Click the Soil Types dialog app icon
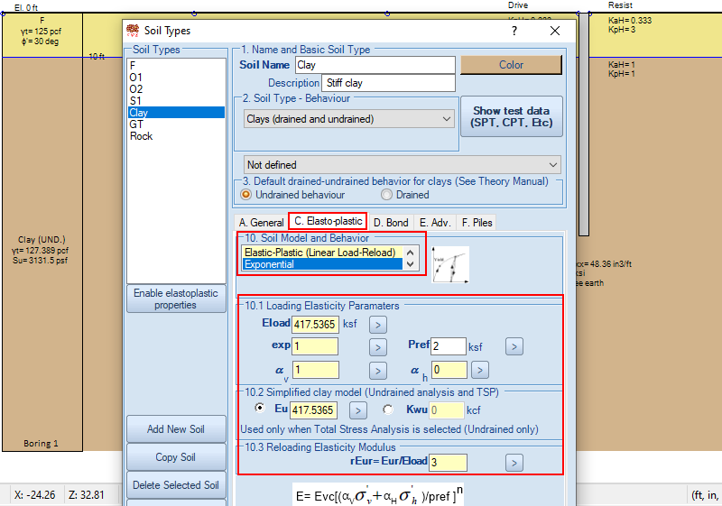 [133, 31]
